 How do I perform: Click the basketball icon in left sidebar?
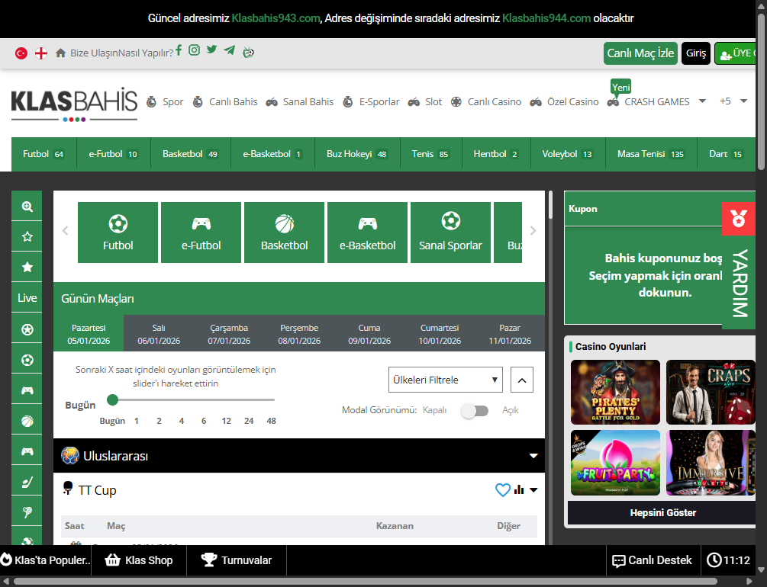pos(27,421)
